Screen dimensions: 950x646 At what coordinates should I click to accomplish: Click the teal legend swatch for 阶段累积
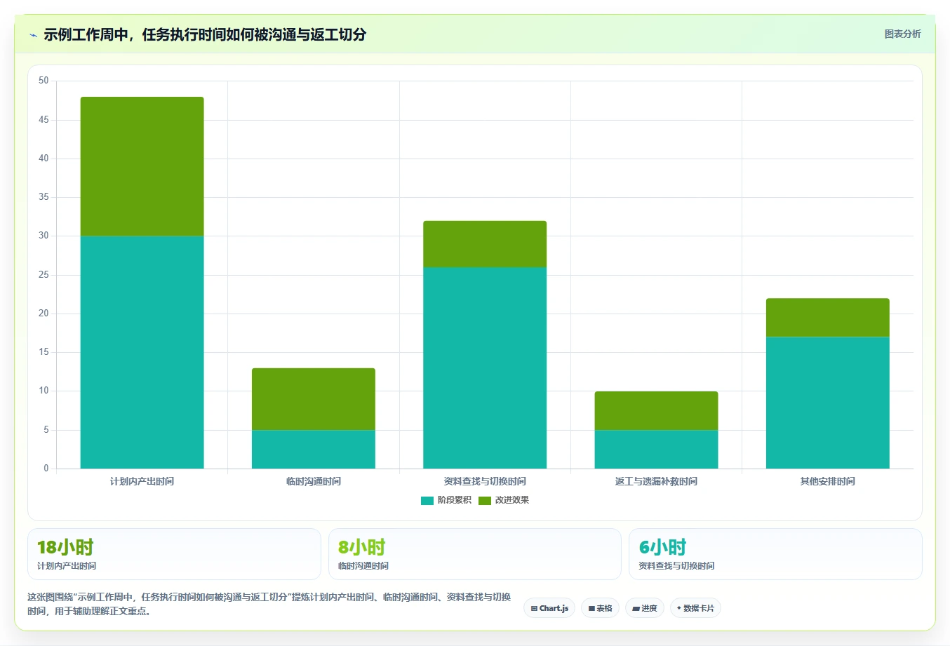(427, 500)
